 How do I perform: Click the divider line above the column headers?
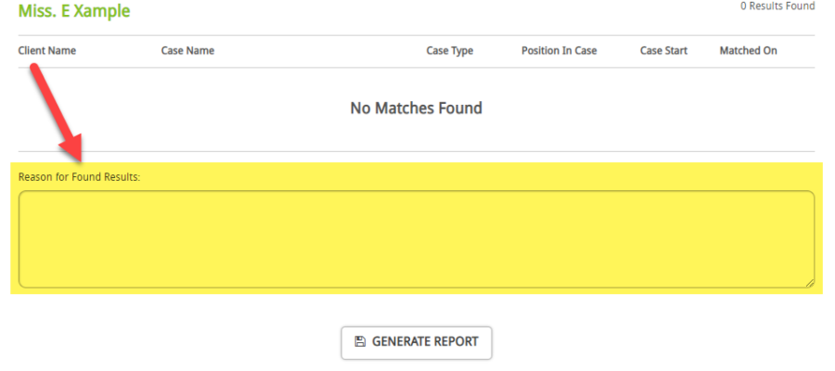click(x=417, y=35)
